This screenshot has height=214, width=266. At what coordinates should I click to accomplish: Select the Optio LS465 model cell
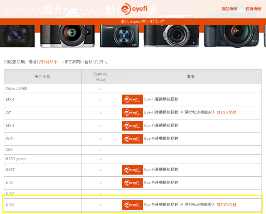pyautogui.click(x=42, y=89)
